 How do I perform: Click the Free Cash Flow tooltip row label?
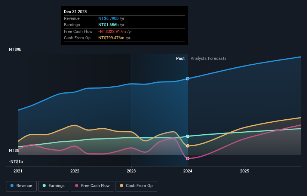(x=78, y=31)
